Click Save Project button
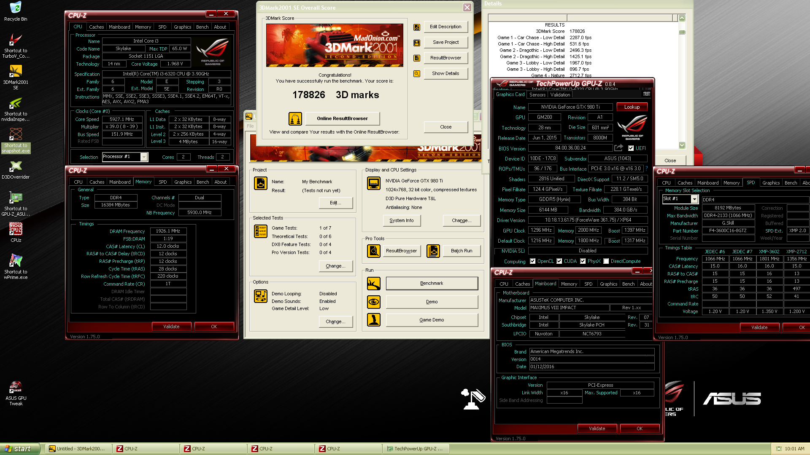Image resolution: width=810 pixels, height=455 pixels. click(x=445, y=42)
